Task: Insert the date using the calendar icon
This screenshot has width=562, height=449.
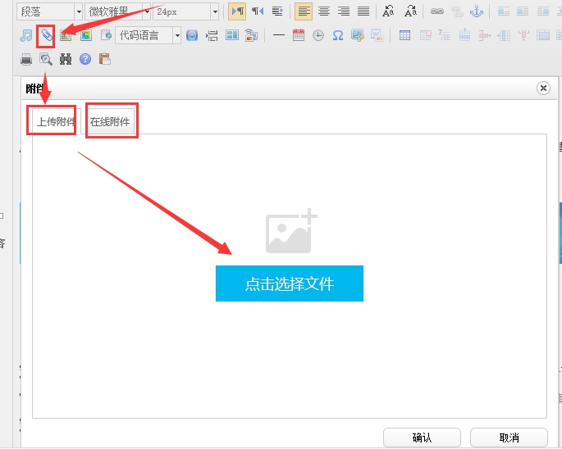Action: pyautogui.click(x=298, y=36)
